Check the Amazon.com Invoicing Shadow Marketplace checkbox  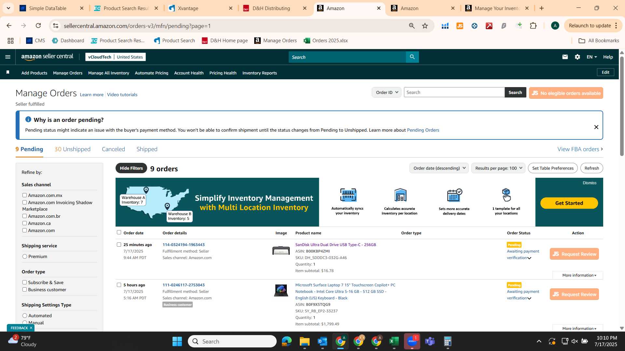pyautogui.click(x=24, y=202)
